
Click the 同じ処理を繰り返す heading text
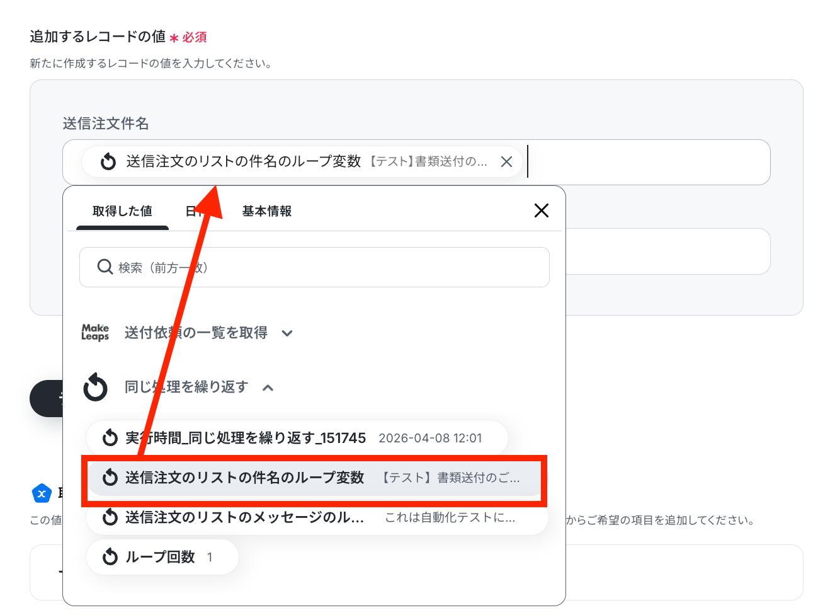(x=186, y=387)
